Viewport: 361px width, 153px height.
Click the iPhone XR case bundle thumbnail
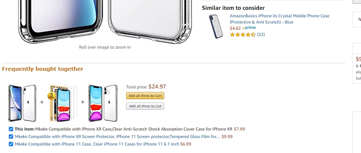tap(22, 102)
